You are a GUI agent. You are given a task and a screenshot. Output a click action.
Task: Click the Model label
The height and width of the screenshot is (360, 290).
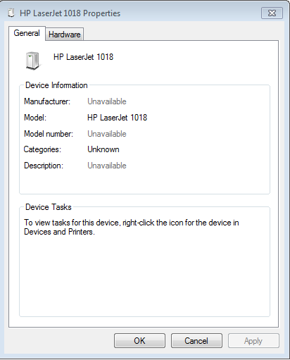(x=35, y=118)
